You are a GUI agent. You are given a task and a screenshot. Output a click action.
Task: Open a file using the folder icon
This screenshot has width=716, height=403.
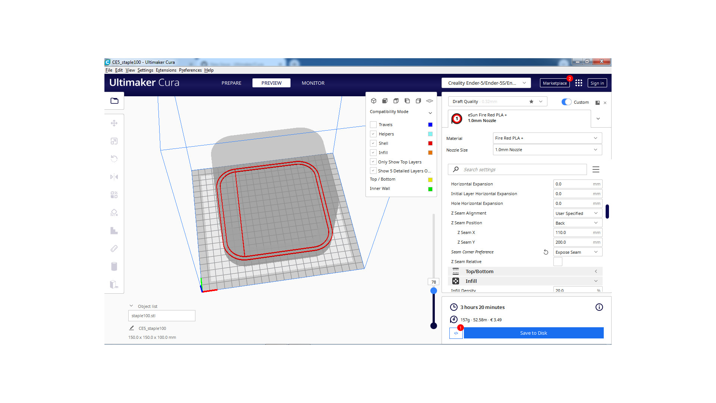pos(114,101)
